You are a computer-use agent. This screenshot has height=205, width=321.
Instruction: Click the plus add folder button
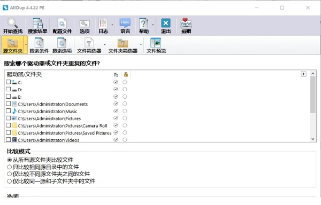[303, 74]
